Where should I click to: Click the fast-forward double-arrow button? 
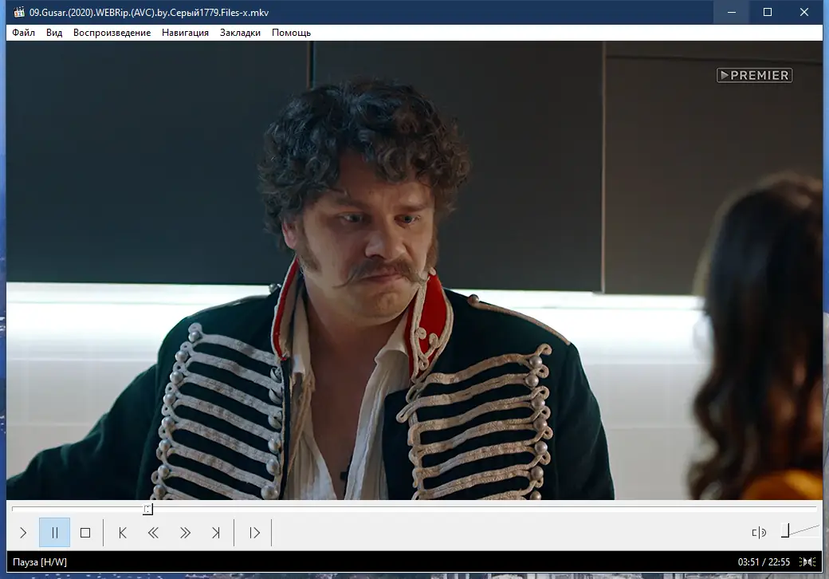184,533
